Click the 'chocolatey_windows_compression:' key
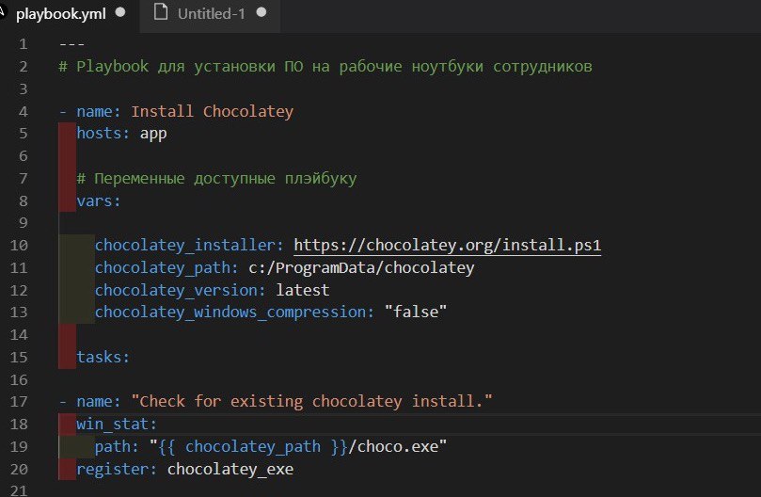This screenshot has height=497, width=761. 234,312
